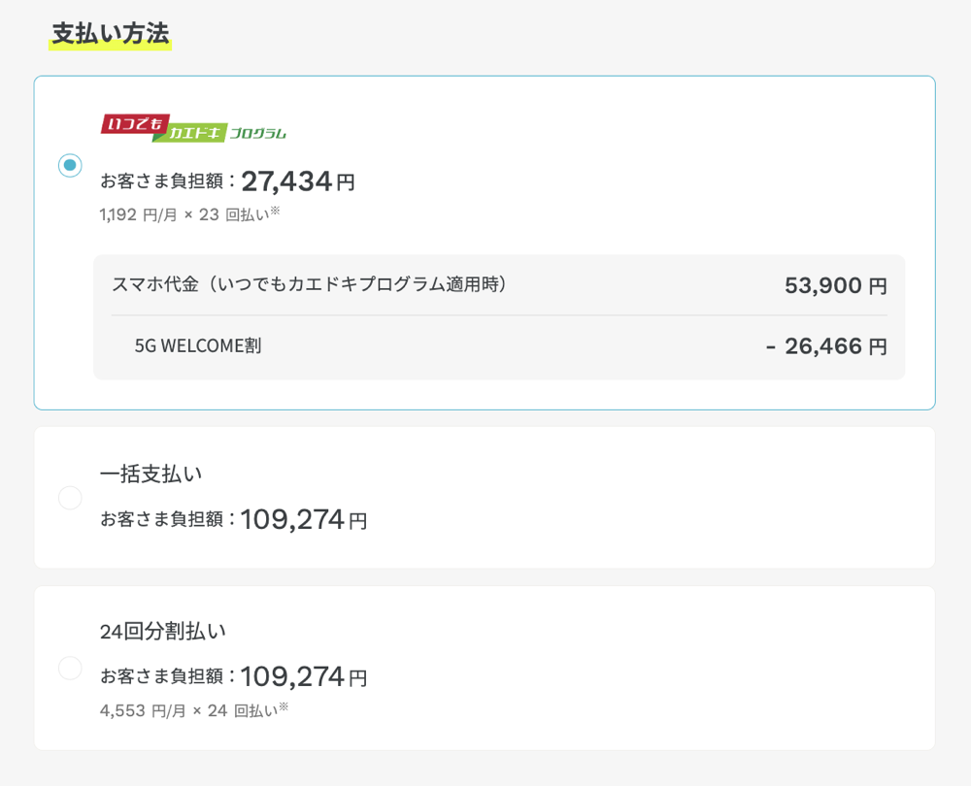Click the 53,900 円 price value
Image resolution: width=971 pixels, height=786 pixels.
pyautogui.click(x=836, y=285)
